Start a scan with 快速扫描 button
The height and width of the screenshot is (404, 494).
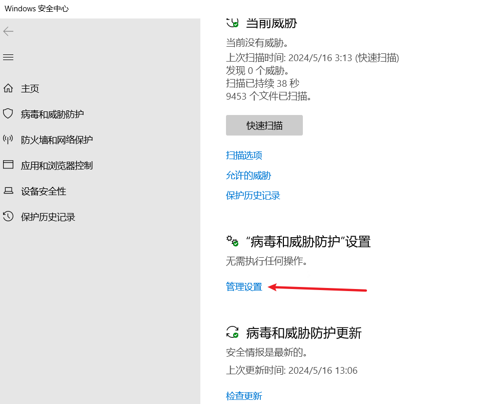[264, 125]
